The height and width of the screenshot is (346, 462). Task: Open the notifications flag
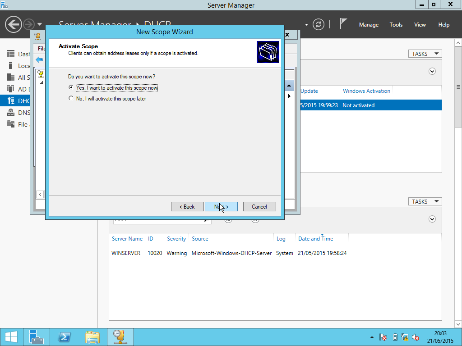343,24
